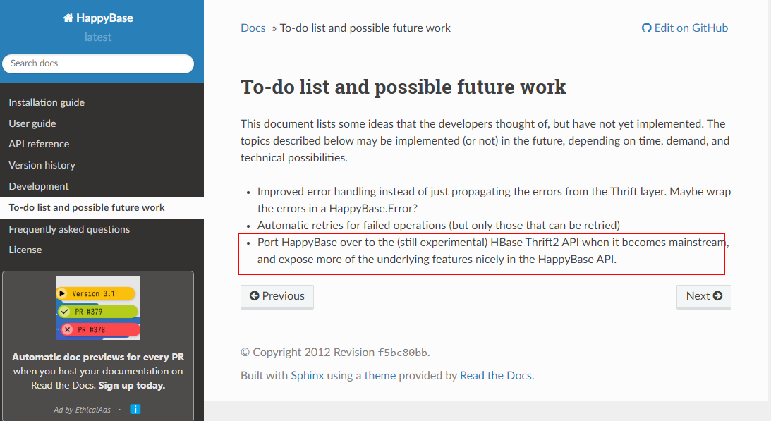
Task: Go to the API reference section
Action: click(x=39, y=144)
